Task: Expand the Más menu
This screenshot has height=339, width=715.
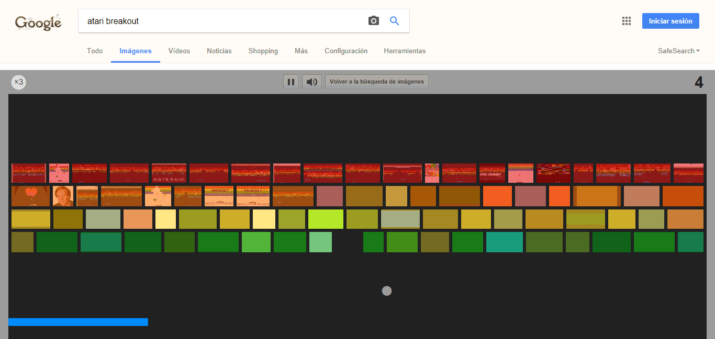Action: pos(301,51)
